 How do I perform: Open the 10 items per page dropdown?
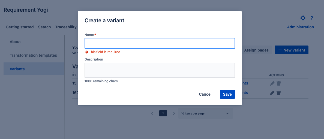click(x=205, y=113)
